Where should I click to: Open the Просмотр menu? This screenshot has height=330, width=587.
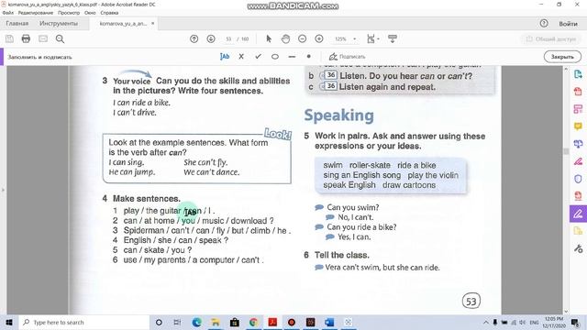click(69, 13)
